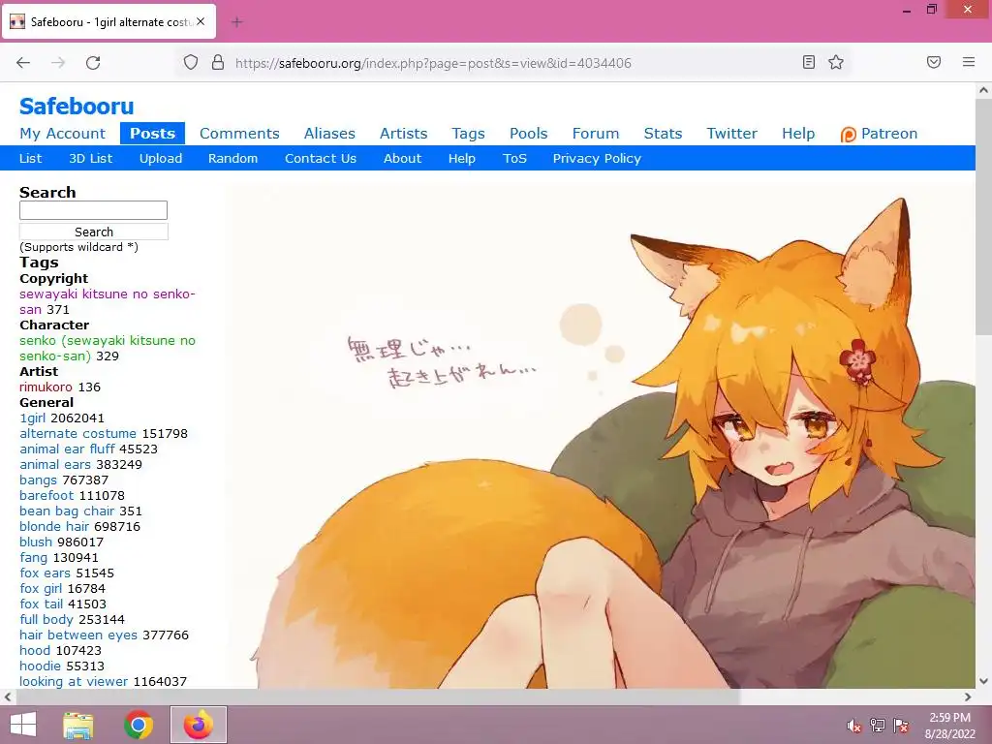Open the Windows Start menu

click(x=23, y=725)
